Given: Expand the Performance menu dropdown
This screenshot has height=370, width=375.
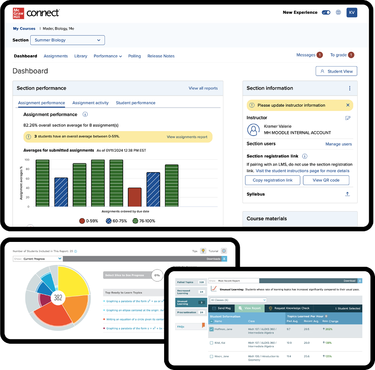Looking at the screenshot, I should (108, 56).
